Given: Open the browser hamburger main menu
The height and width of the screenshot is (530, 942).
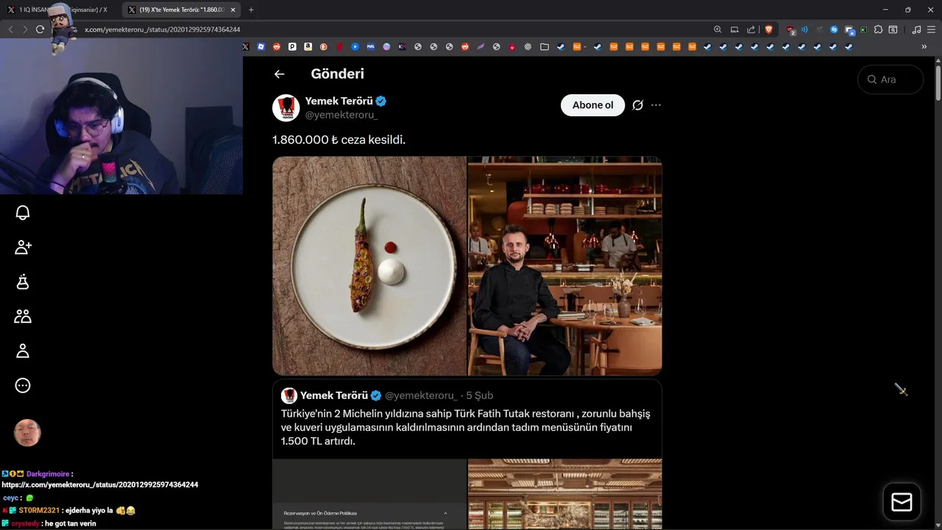Looking at the screenshot, I should tap(931, 29).
